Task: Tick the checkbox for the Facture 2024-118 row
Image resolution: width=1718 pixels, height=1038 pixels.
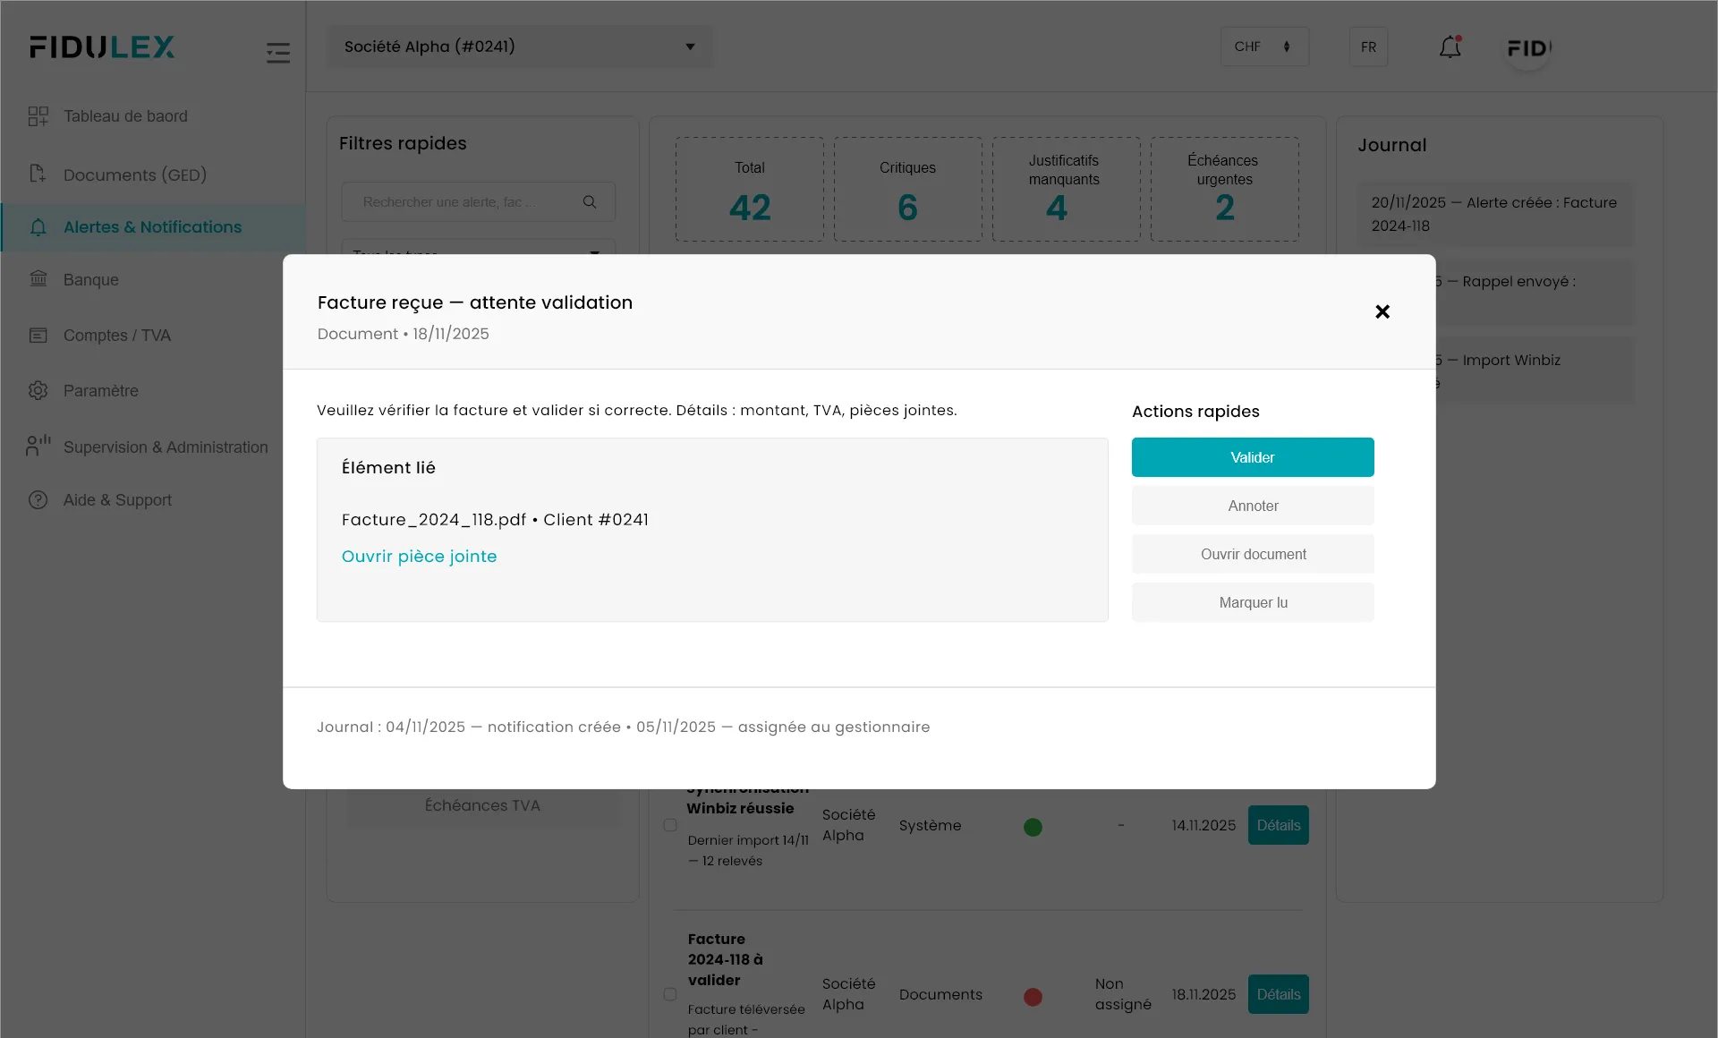Action: 670,994
